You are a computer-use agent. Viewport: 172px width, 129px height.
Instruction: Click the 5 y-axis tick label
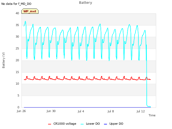pyautogui.click(x=18, y=96)
